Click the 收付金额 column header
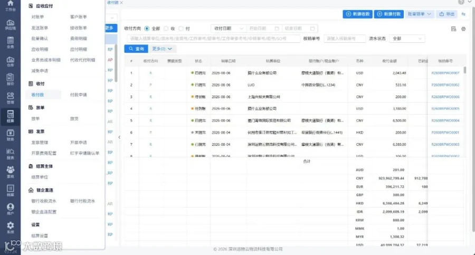The image size is (475, 255). pyautogui.click(x=389, y=61)
